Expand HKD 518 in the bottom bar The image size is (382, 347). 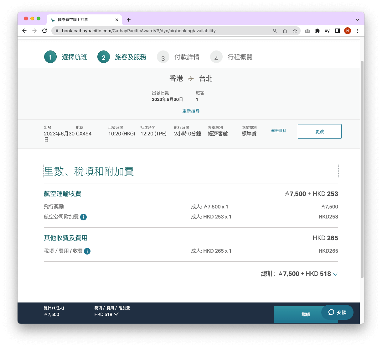[x=116, y=314]
